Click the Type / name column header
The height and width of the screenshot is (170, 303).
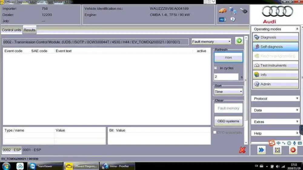(14, 130)
